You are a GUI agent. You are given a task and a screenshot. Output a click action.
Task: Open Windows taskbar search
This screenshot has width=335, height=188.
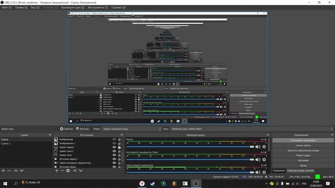(16, 183)
